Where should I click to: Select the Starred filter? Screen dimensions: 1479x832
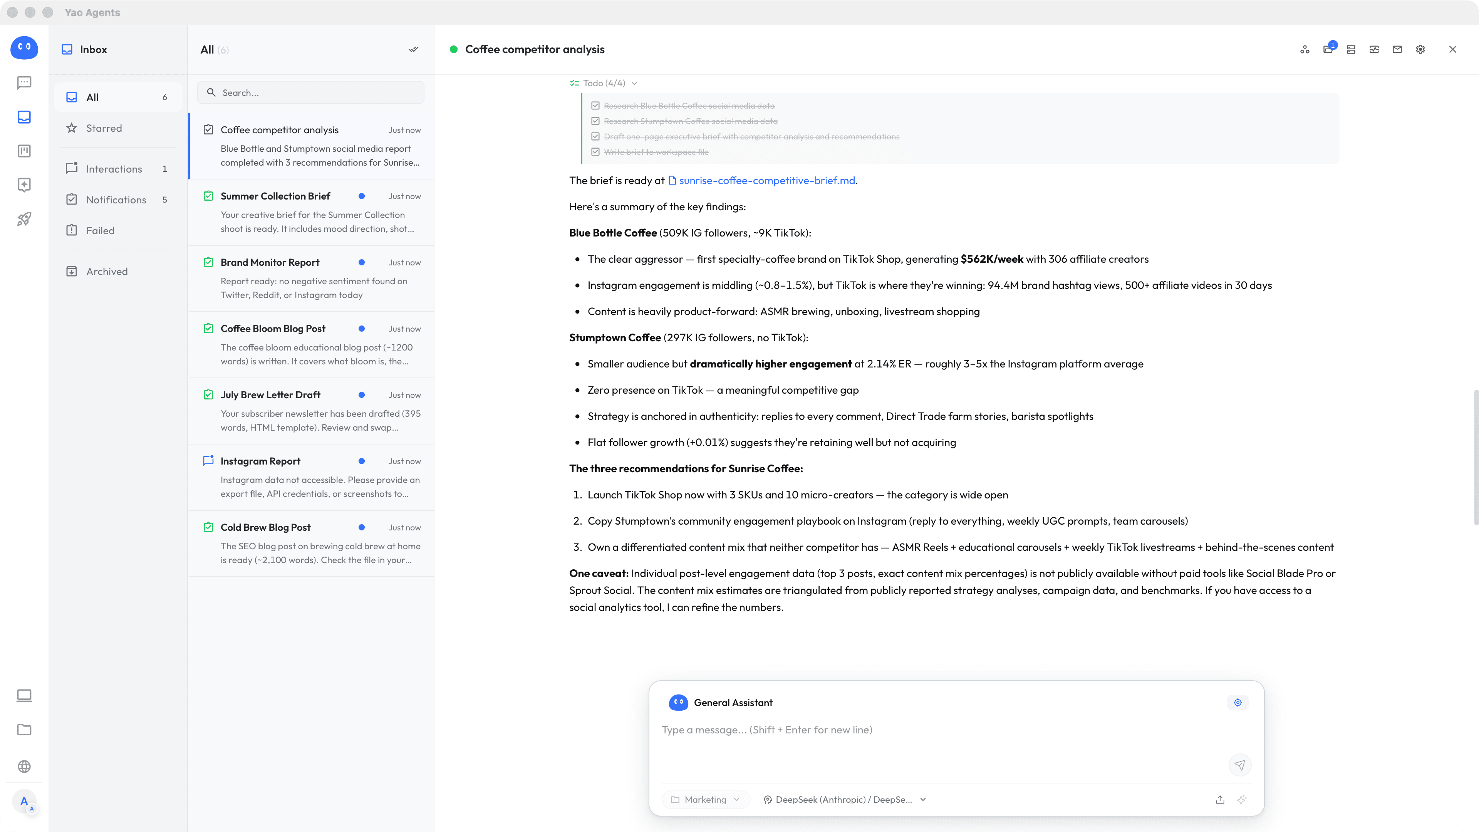(118, 128)
